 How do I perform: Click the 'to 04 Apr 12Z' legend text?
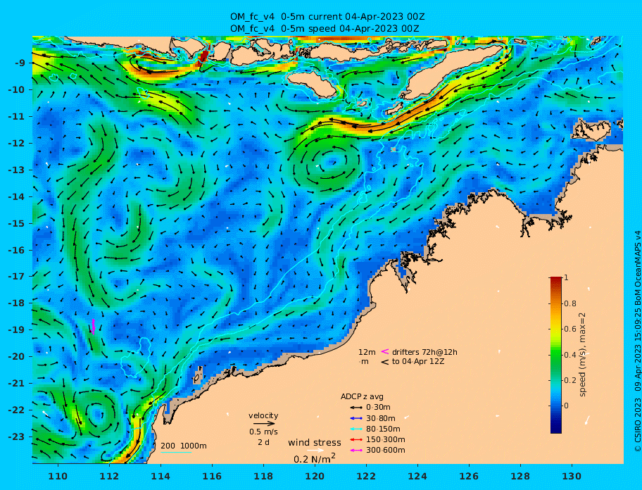coord(418,362)
